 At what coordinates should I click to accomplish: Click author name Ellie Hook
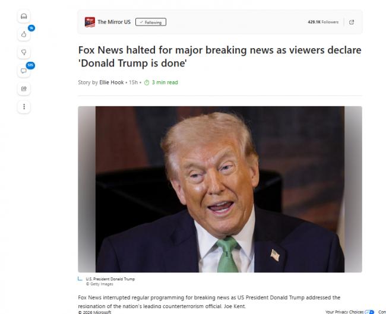point(111,83)
